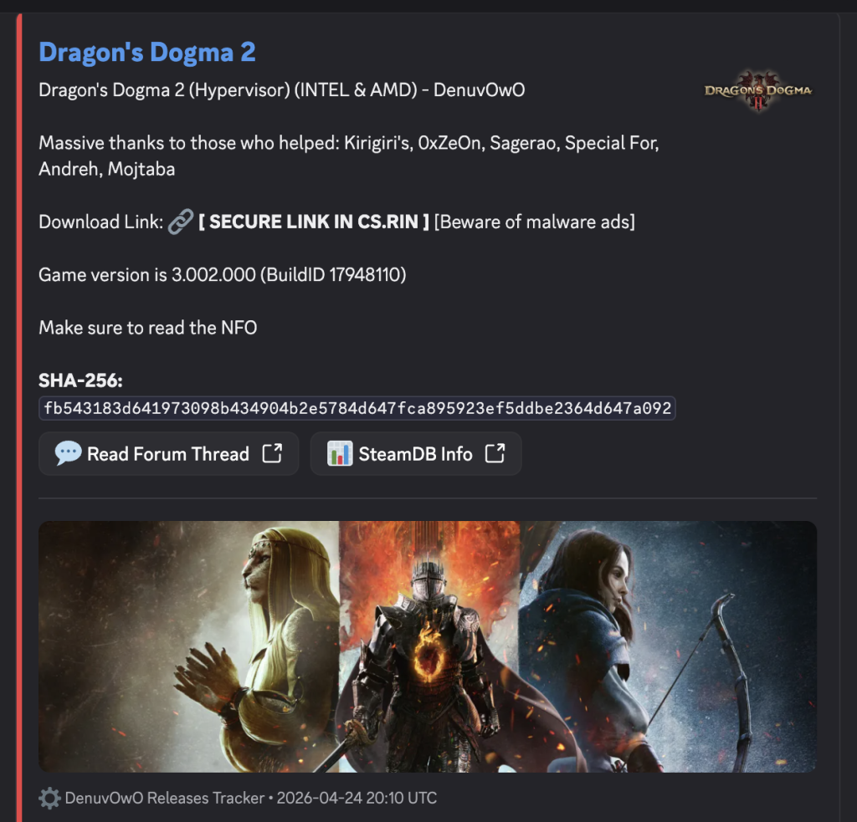This screenshot has width=857, height=822.
Task: Click the gear icon in embed footer
Action: click(49, 798)
